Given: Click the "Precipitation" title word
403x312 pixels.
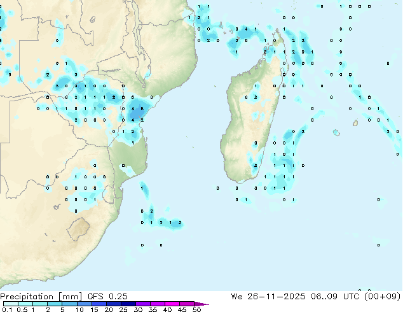Looking at the screenshot, I should click(27, 297).
